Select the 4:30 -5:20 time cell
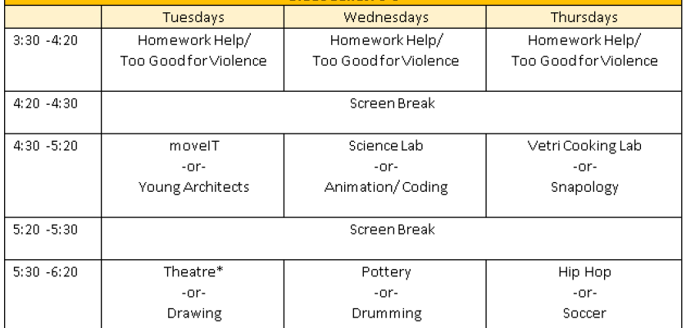686x328 pixels. [x=47, y=147]
